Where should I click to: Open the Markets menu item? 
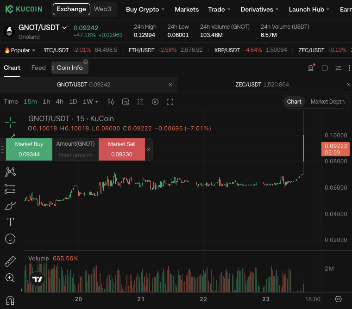point(187,9)
